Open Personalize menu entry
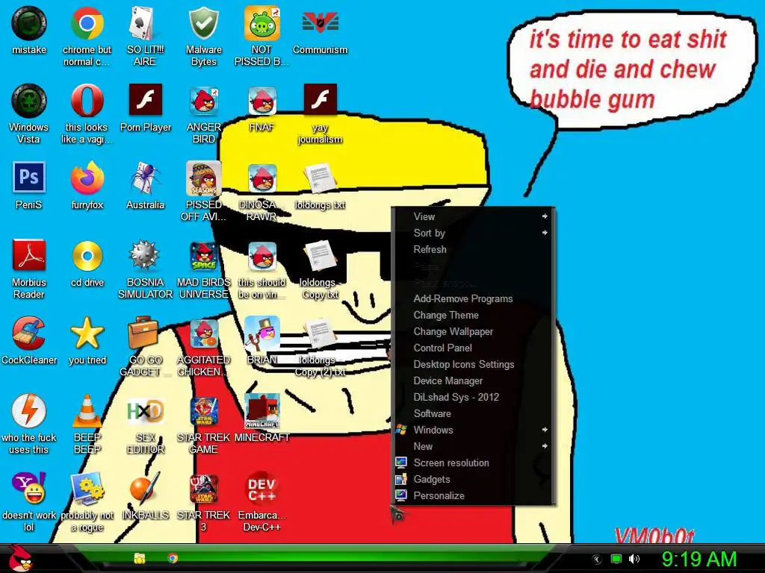This screenshot has width=765, height=573. 473,495
